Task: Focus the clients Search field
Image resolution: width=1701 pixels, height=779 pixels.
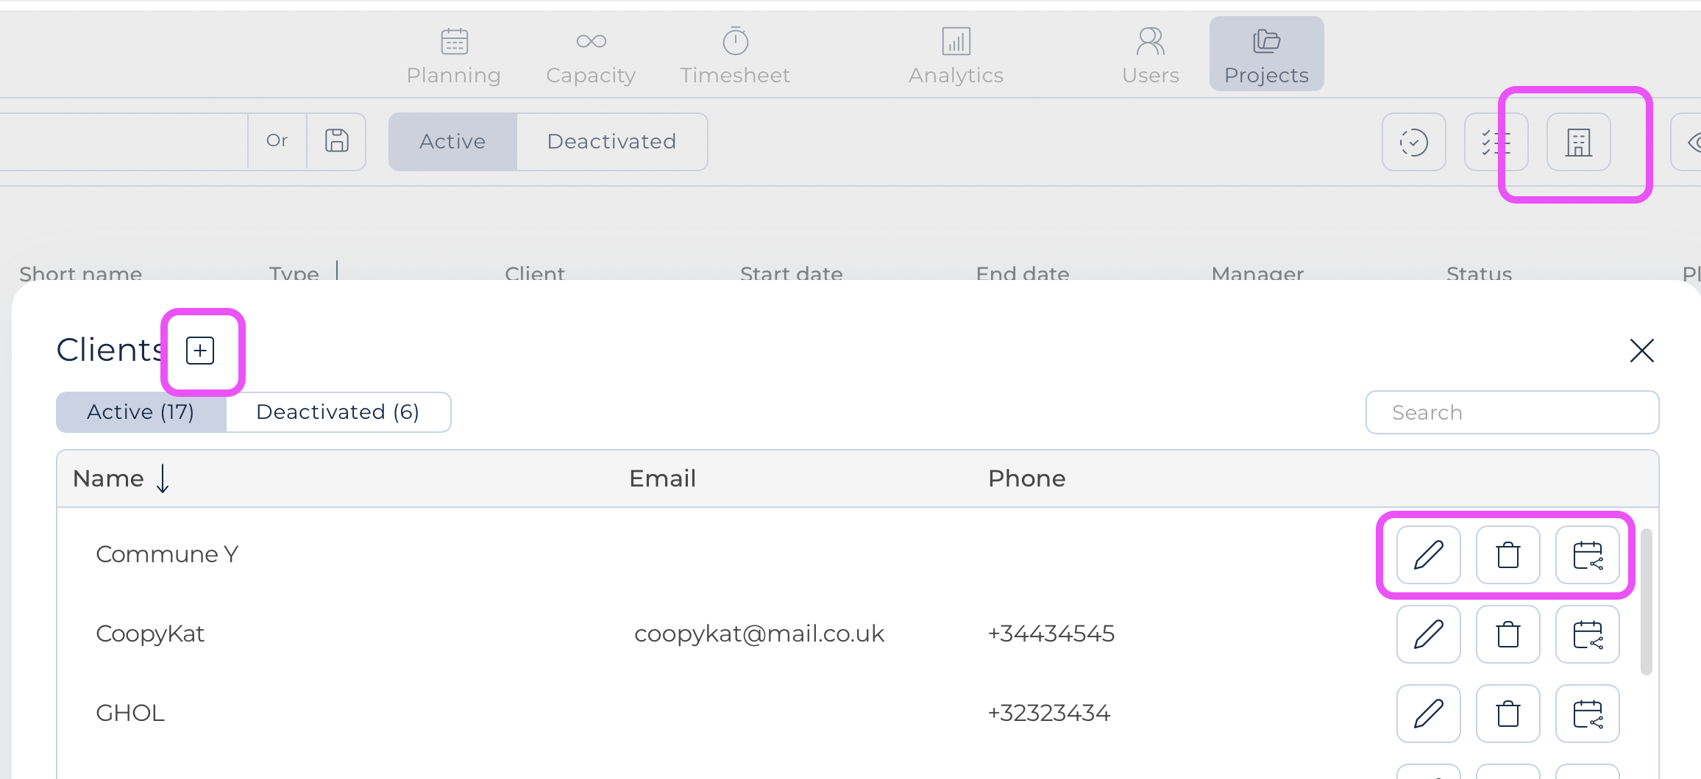Action: tap(1512, 412)
